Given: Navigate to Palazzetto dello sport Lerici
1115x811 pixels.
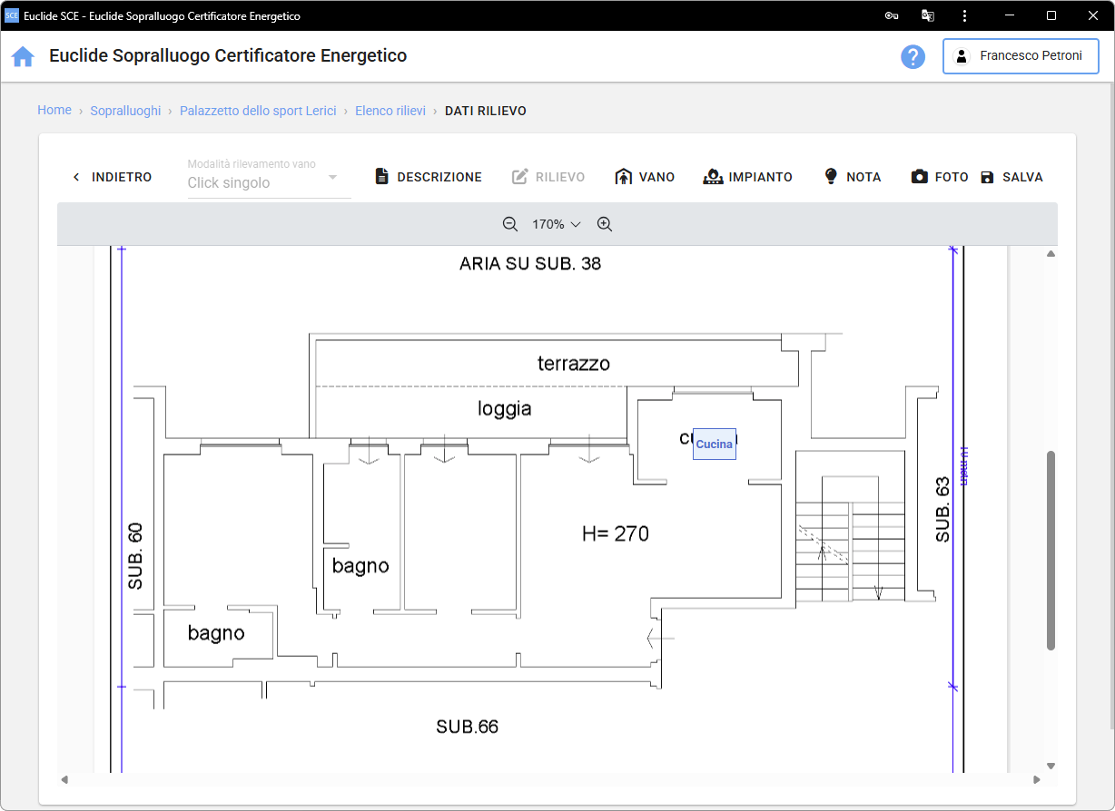Looking at the screenshot, I should point(258,111).
